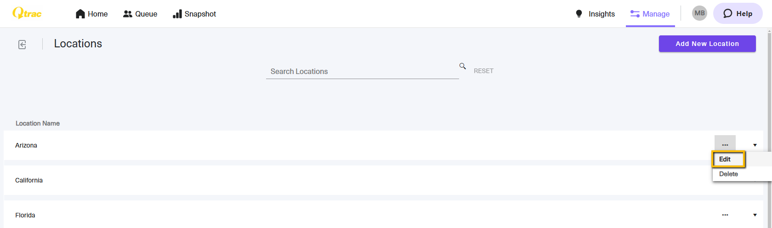Reset the location search
This screenshot has width=772, height=228.
[483, 71]
